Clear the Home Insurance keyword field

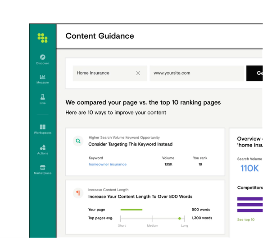138,73
